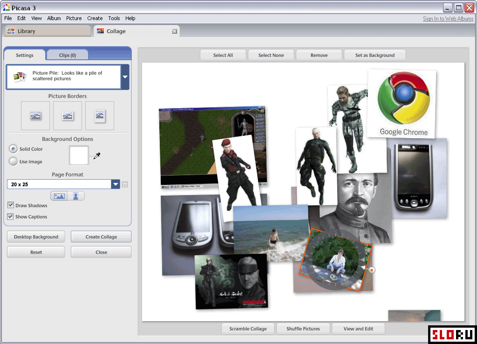
Task: Follow the Sign In to Web Albums link
Action: (x=448, y=19)
